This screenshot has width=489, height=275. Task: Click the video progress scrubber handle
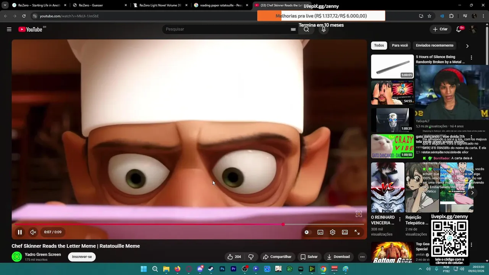pyautogui.click(x=283, y=225)
